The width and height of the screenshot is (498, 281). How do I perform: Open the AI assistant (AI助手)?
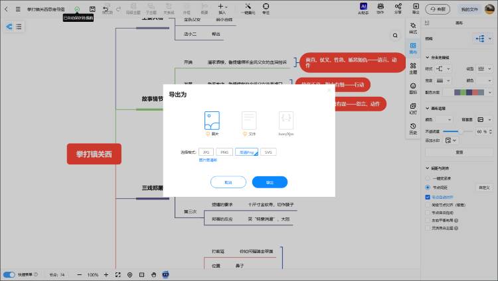pyautogui.click(x=363, y=9)
